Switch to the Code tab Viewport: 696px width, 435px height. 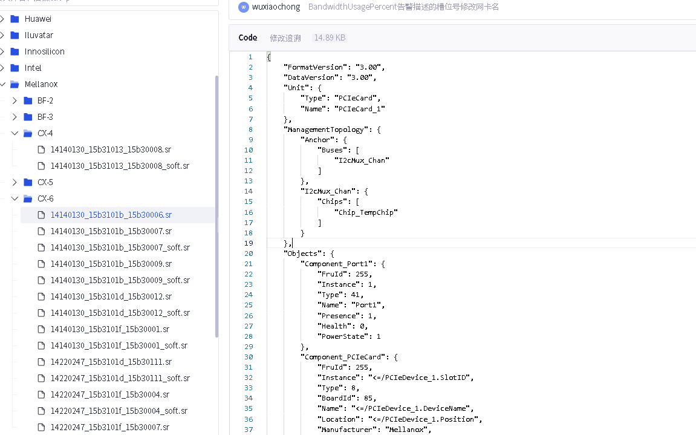coord(248,38)
